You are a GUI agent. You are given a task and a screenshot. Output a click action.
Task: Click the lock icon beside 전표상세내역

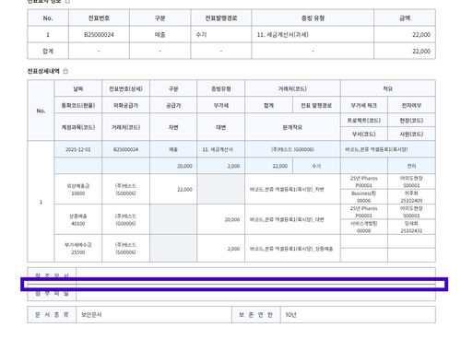[x=65, y=71]
